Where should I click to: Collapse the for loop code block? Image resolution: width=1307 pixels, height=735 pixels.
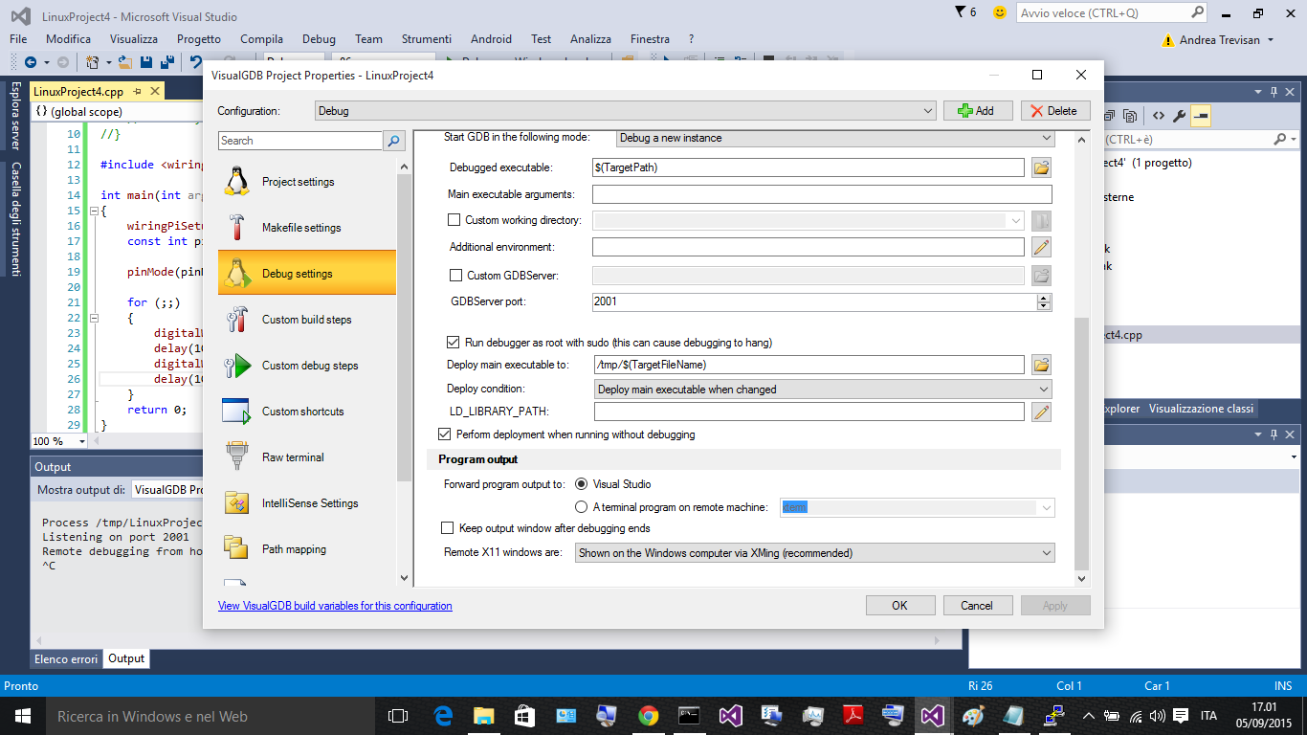click(93, 318)
